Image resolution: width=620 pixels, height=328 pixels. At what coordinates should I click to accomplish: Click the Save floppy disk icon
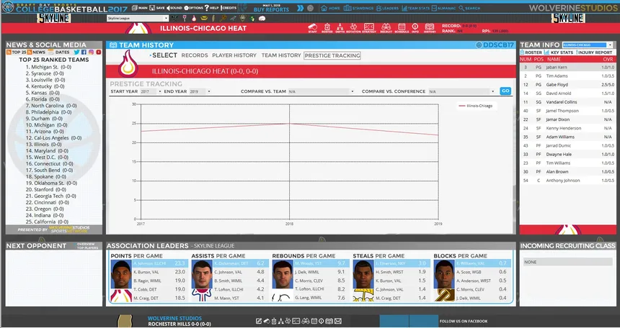157,8
